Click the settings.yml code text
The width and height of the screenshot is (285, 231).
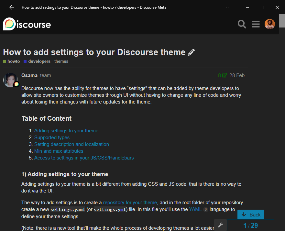[110, 209]
